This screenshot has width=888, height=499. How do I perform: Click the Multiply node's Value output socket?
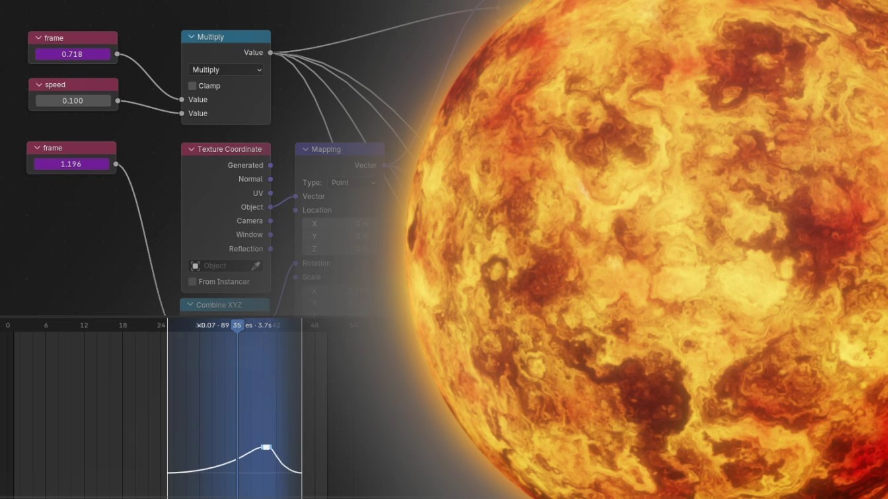click(271, 53)
